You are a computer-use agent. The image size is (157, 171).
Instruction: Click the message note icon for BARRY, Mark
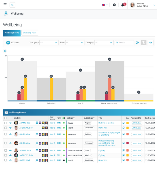(37, 160)
